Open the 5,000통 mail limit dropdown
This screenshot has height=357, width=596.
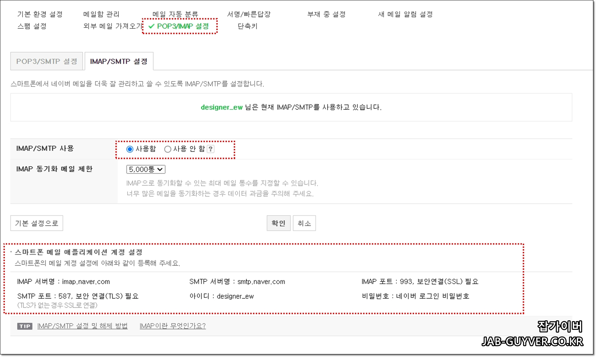(146, 169)
